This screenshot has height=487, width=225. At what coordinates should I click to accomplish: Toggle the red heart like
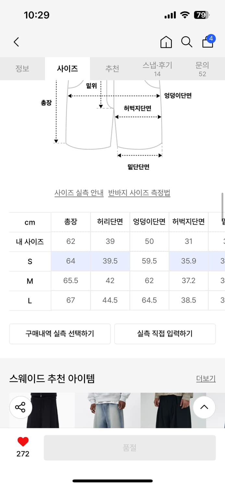click(x=23, y=442)
